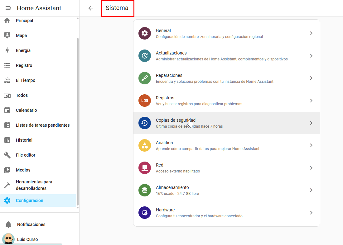Click the File editor wrench icon
Image resolution: width=343 pixels, height=245 pixels.
click(x=7, y=155)
